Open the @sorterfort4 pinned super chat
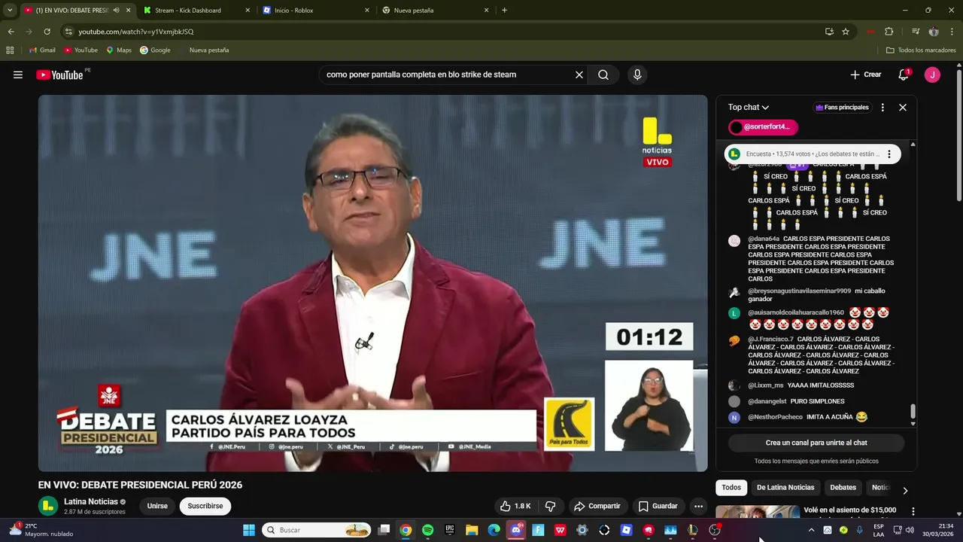963x542 pixels. (x=763, y=126)
